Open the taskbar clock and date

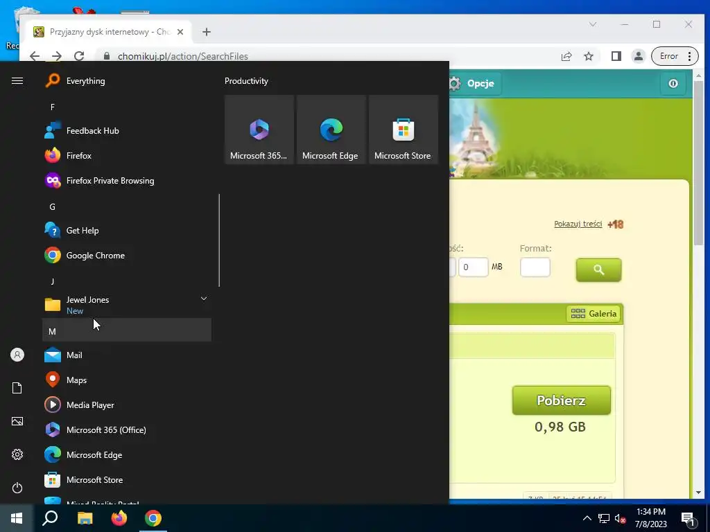[x=650, y=518]
